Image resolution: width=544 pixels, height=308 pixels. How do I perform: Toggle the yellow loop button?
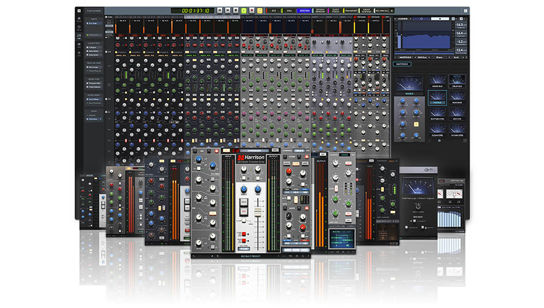coord(260,11)
